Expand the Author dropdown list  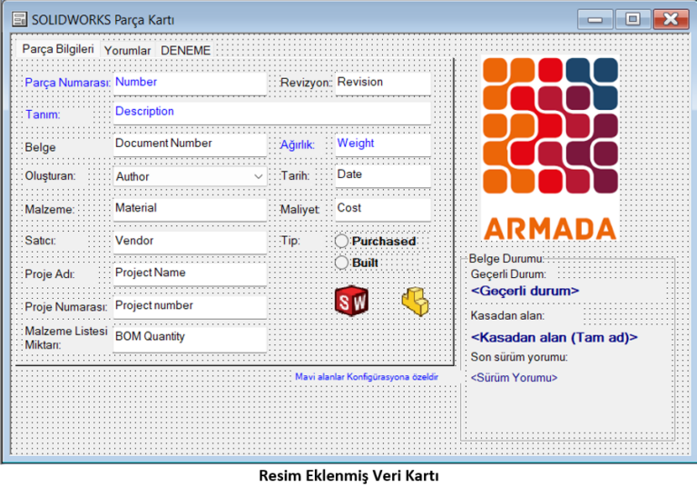point(259,176)
